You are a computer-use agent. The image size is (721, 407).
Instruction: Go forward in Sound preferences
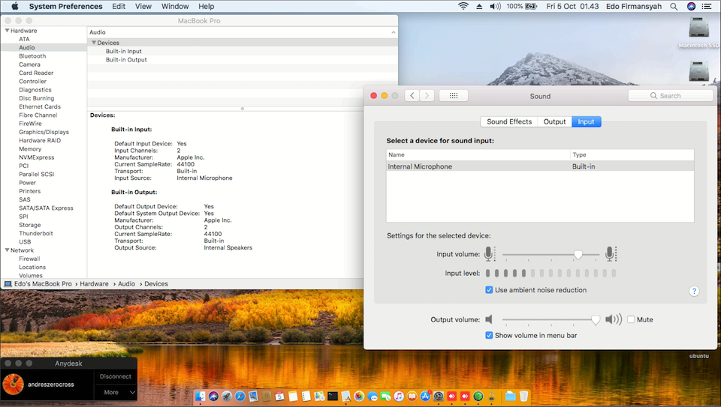click(427, 95)
